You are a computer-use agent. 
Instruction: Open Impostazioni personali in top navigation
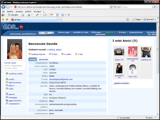136,32
